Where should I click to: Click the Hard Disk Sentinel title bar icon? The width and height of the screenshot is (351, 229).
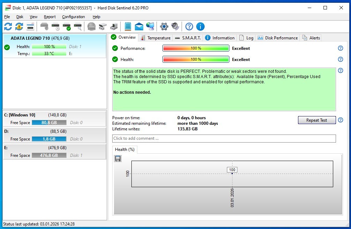8,8
